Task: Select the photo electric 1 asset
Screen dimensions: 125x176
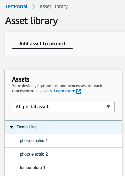Action: [x=63, y=141]
